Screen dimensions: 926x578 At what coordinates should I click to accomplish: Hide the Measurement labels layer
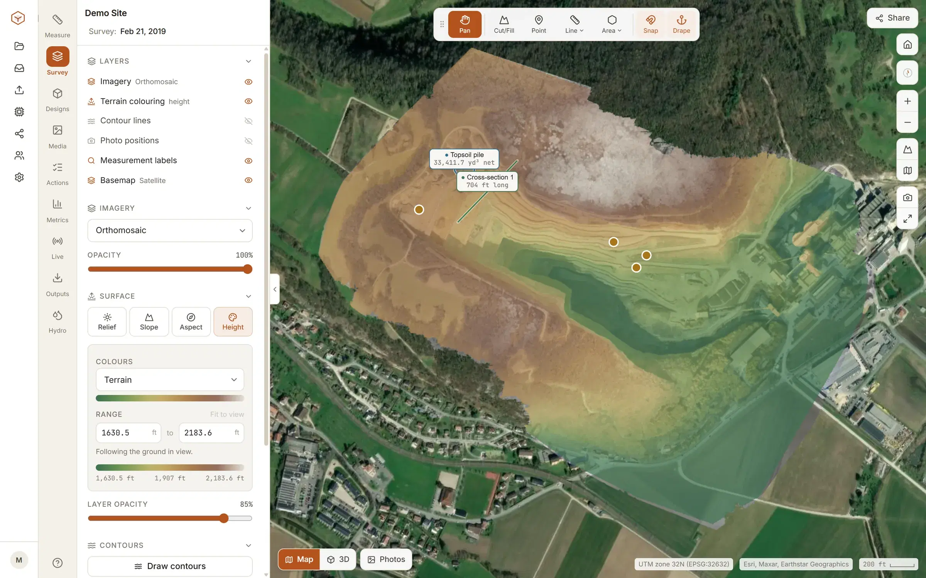pyautogui.click(x=248, y=161)
